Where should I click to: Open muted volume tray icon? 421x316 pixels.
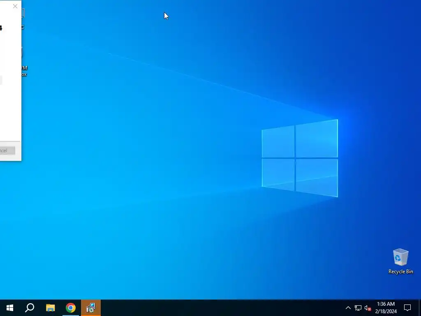click(368, 308)
